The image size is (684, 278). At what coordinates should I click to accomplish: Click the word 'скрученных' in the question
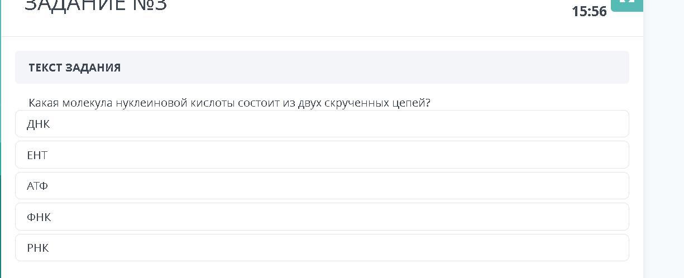(x=353, y=103)
